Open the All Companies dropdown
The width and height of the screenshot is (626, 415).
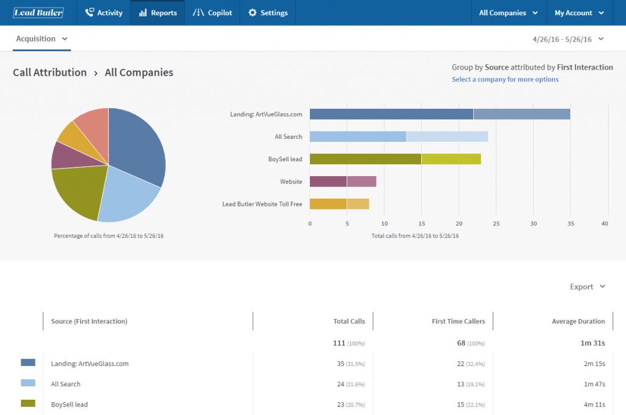(x=508, y=12)
